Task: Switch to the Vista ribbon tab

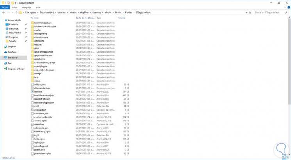Action: click(38, 7)
